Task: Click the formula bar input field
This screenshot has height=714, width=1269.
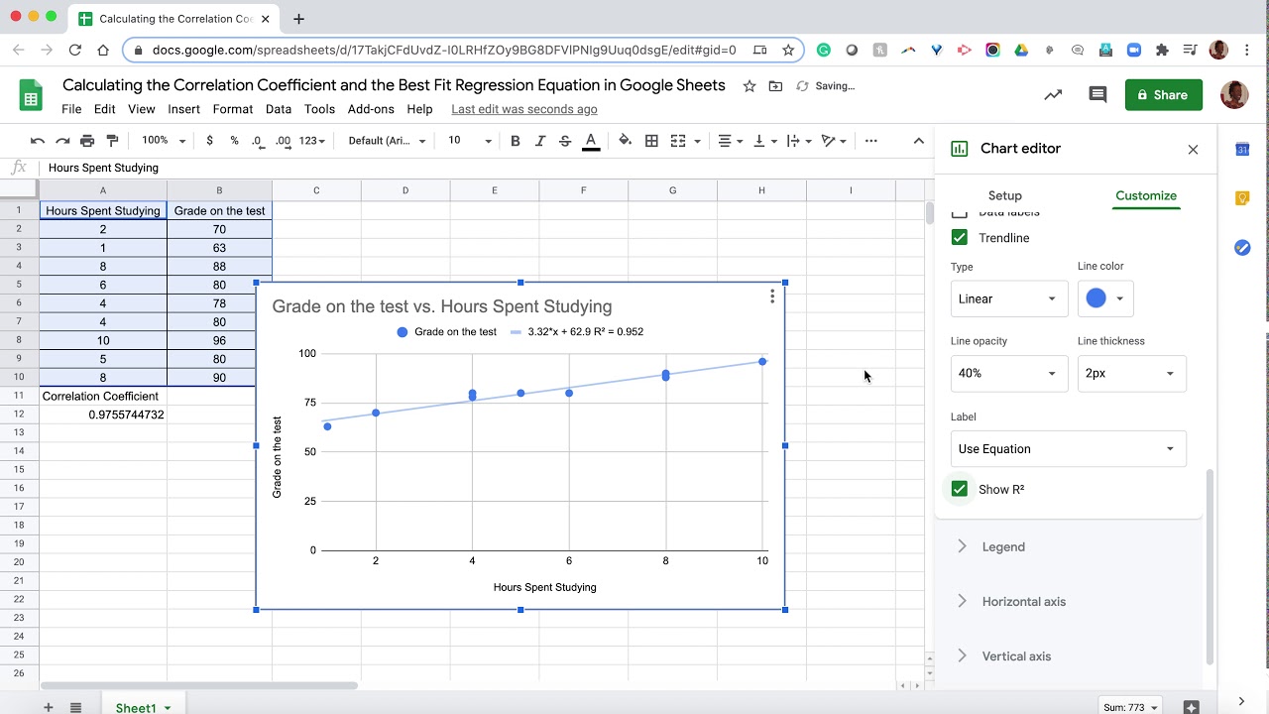Action: click(486, 168)
